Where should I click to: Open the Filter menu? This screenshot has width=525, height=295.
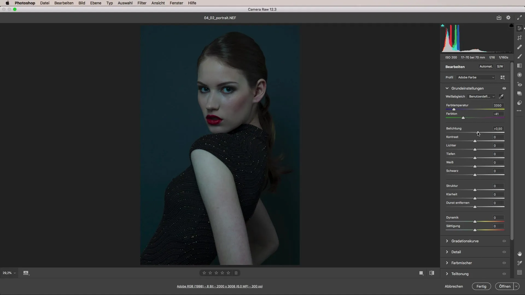click(x=142, y=3)
